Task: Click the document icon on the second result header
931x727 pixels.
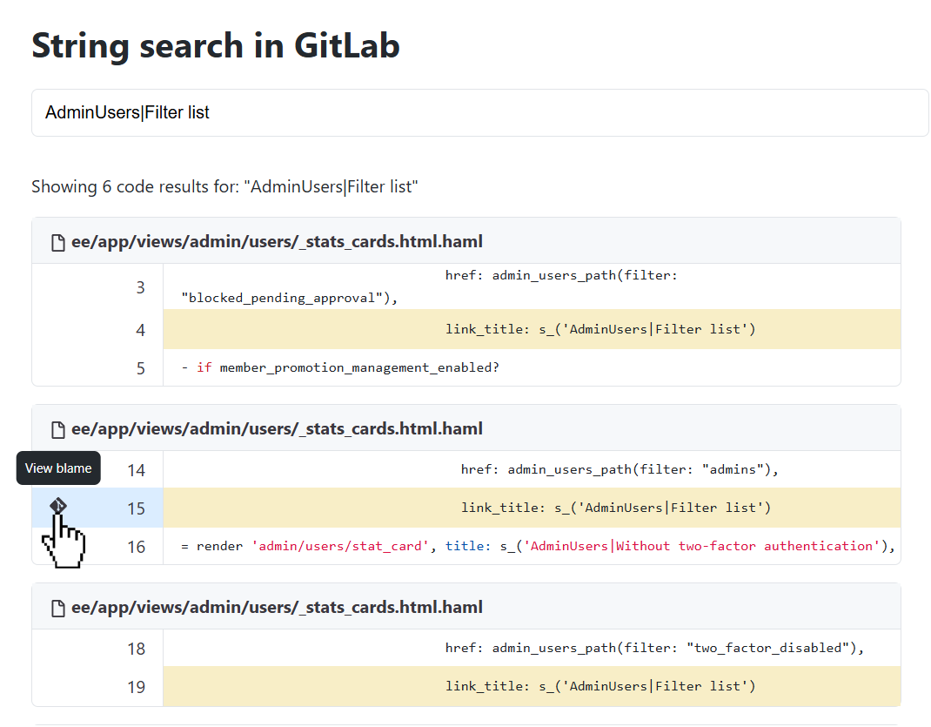Action: [x=57, y=428]
